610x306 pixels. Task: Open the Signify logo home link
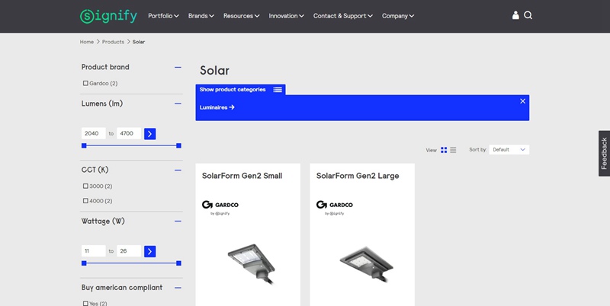pyautogui.click(x=108, y=16)
